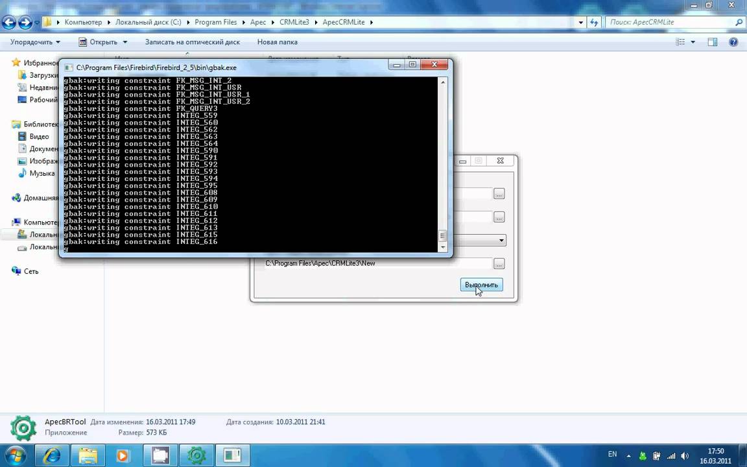Click the ApecBRTool gear taskbar icon

pos(196,455)
